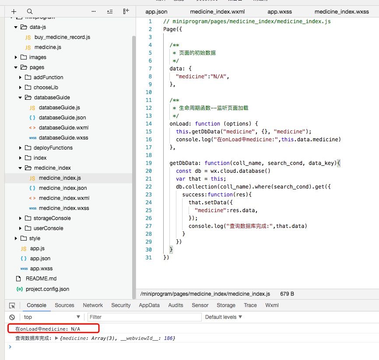Click the wxss icon next to app.wxss
The height and width of the screenshot is (360, 379).
(24, 269)
